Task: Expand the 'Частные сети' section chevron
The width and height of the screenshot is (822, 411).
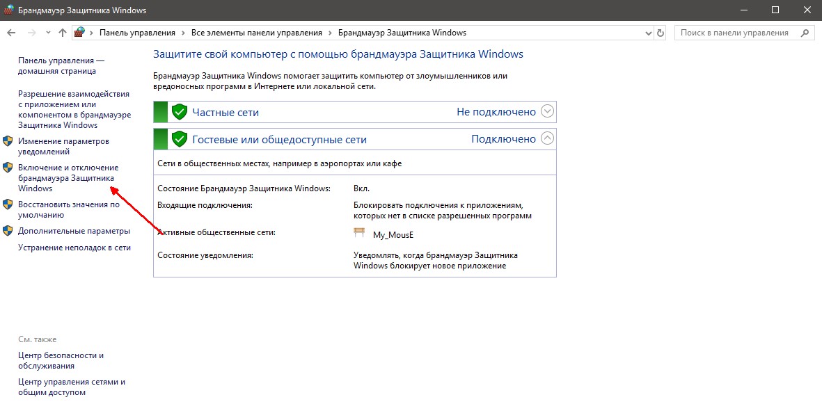Action: [547, 111]
